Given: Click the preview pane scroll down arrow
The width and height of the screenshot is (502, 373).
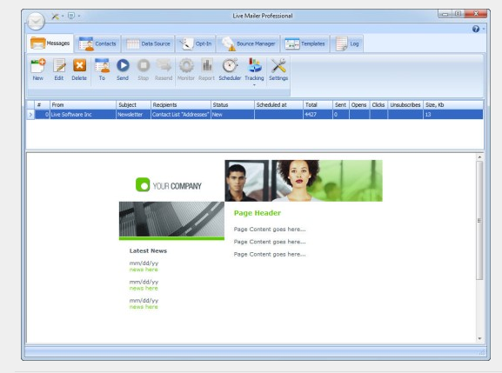Looking at the screenshot, I should 479,338.
